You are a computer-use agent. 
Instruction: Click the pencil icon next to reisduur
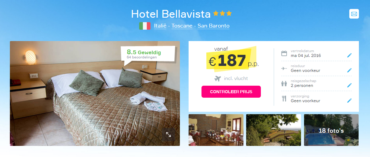[349, 70]
